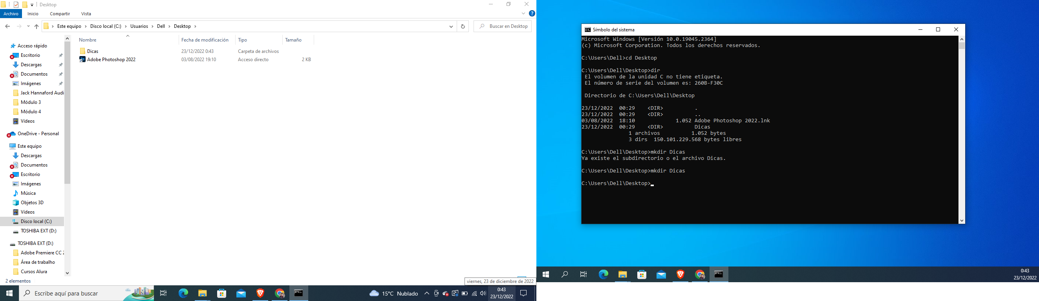Open the 15°C Nublado weather widget
Screen dimensions: 1039x301
click(x=394, y=293)
